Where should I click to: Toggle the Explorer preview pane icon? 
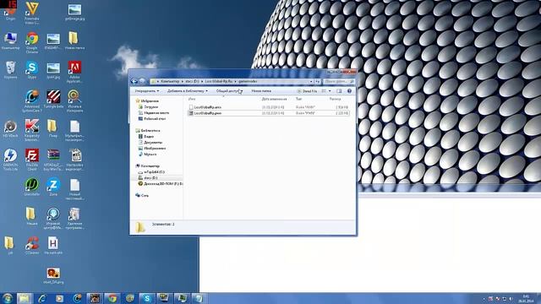coord(339,91)
